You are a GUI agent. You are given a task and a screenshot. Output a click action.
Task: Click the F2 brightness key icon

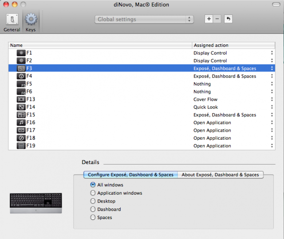(21, 61)
